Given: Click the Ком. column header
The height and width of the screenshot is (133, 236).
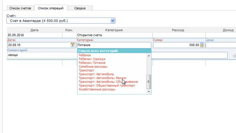Looking at the screenshot, I should tap(69, 30).
